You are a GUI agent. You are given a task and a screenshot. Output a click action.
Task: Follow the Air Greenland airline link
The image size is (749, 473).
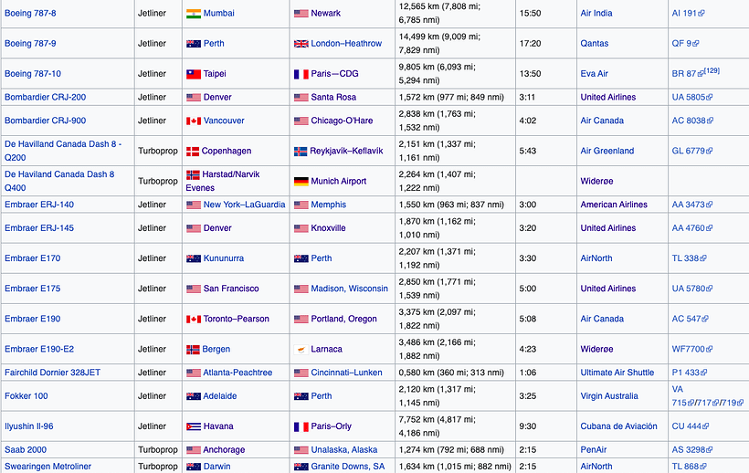[x=607, y=151]
